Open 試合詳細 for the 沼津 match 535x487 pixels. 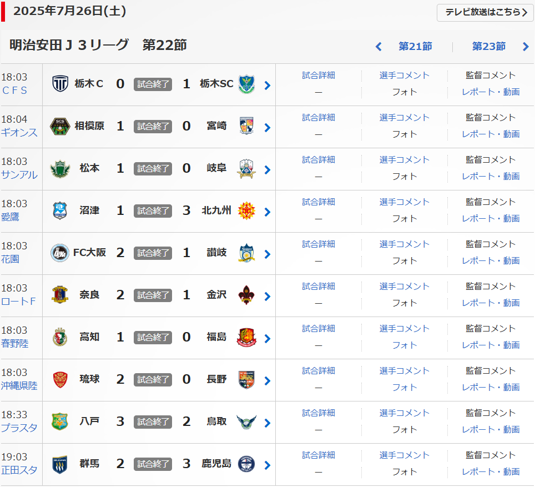coord(319,202)
